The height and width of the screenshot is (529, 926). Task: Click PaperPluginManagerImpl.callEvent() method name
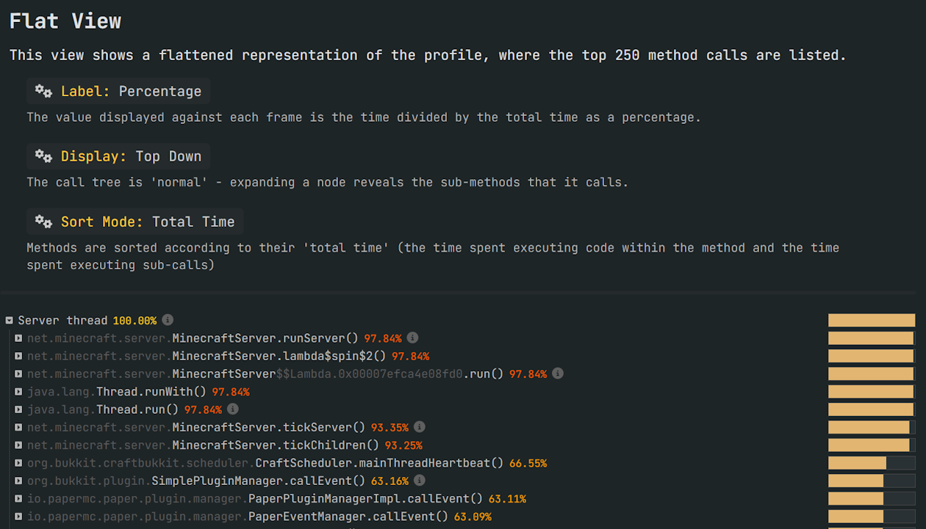(x=366, y=499)
